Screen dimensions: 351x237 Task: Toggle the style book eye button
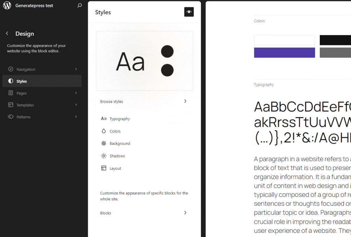pos(189,12)
